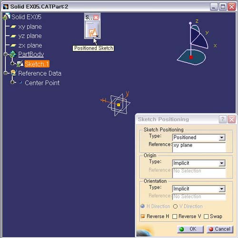
Task: Select the yz plane icon in the tree
Action: pyautogui.click(x=13, y=36)
